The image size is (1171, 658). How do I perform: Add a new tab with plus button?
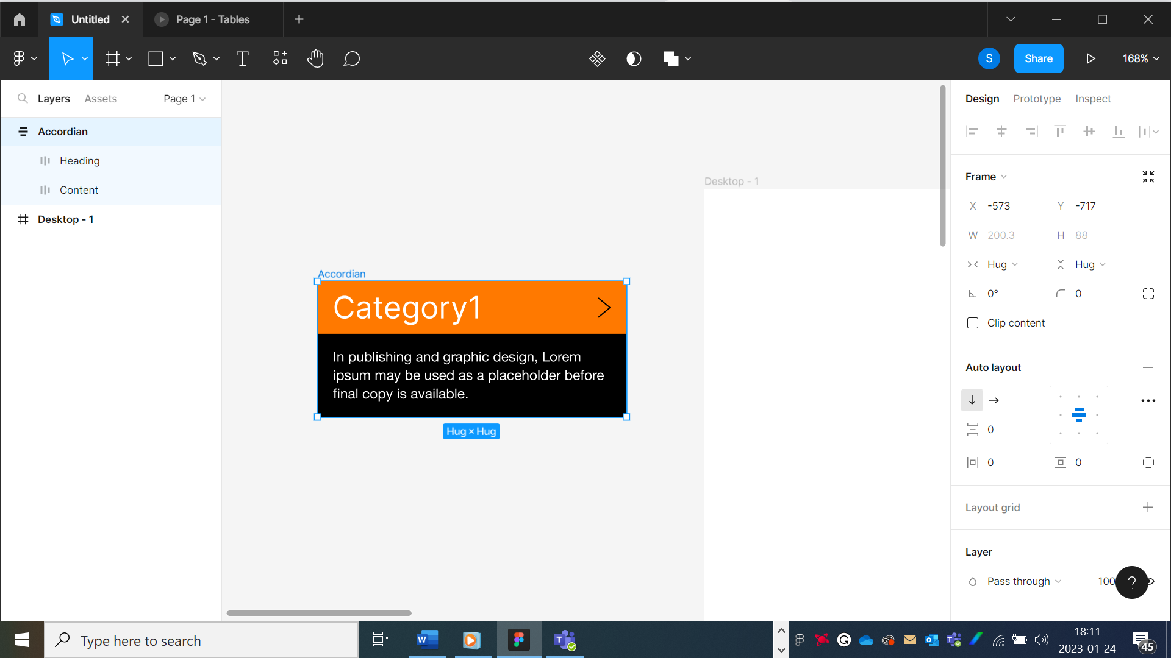point(299,19)
